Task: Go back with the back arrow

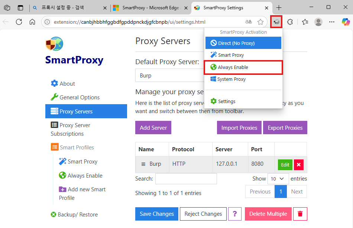Action: tap(6, 22)
